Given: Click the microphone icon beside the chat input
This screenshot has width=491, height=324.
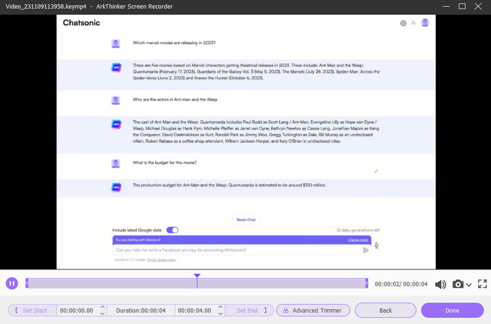Looking at the screenshot, I should [376, 245].
